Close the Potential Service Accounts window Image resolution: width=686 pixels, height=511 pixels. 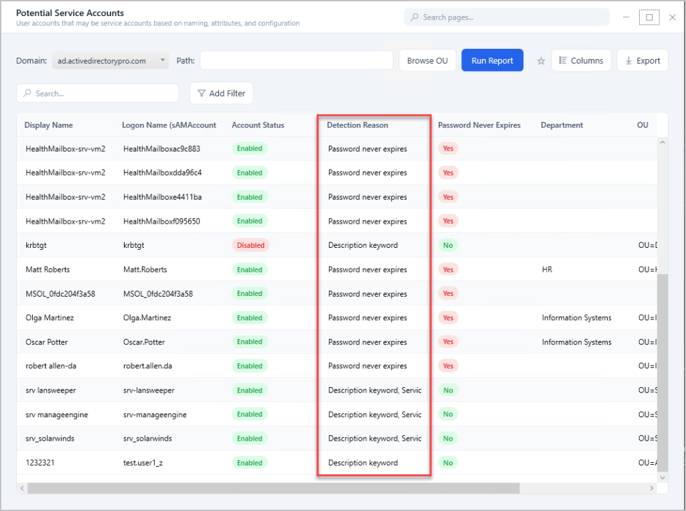coord(673,17)
